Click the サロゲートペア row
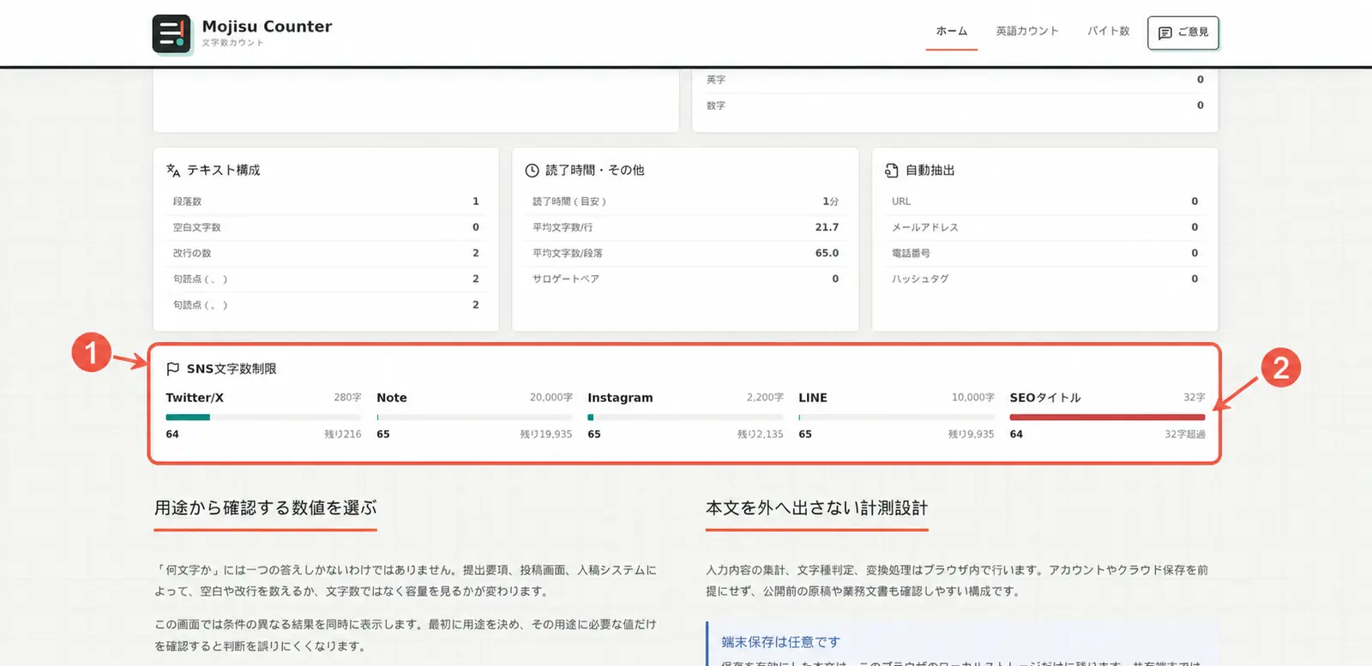Screen dimensions: 1372x666 pyautogui.click(x=685, y=279)
